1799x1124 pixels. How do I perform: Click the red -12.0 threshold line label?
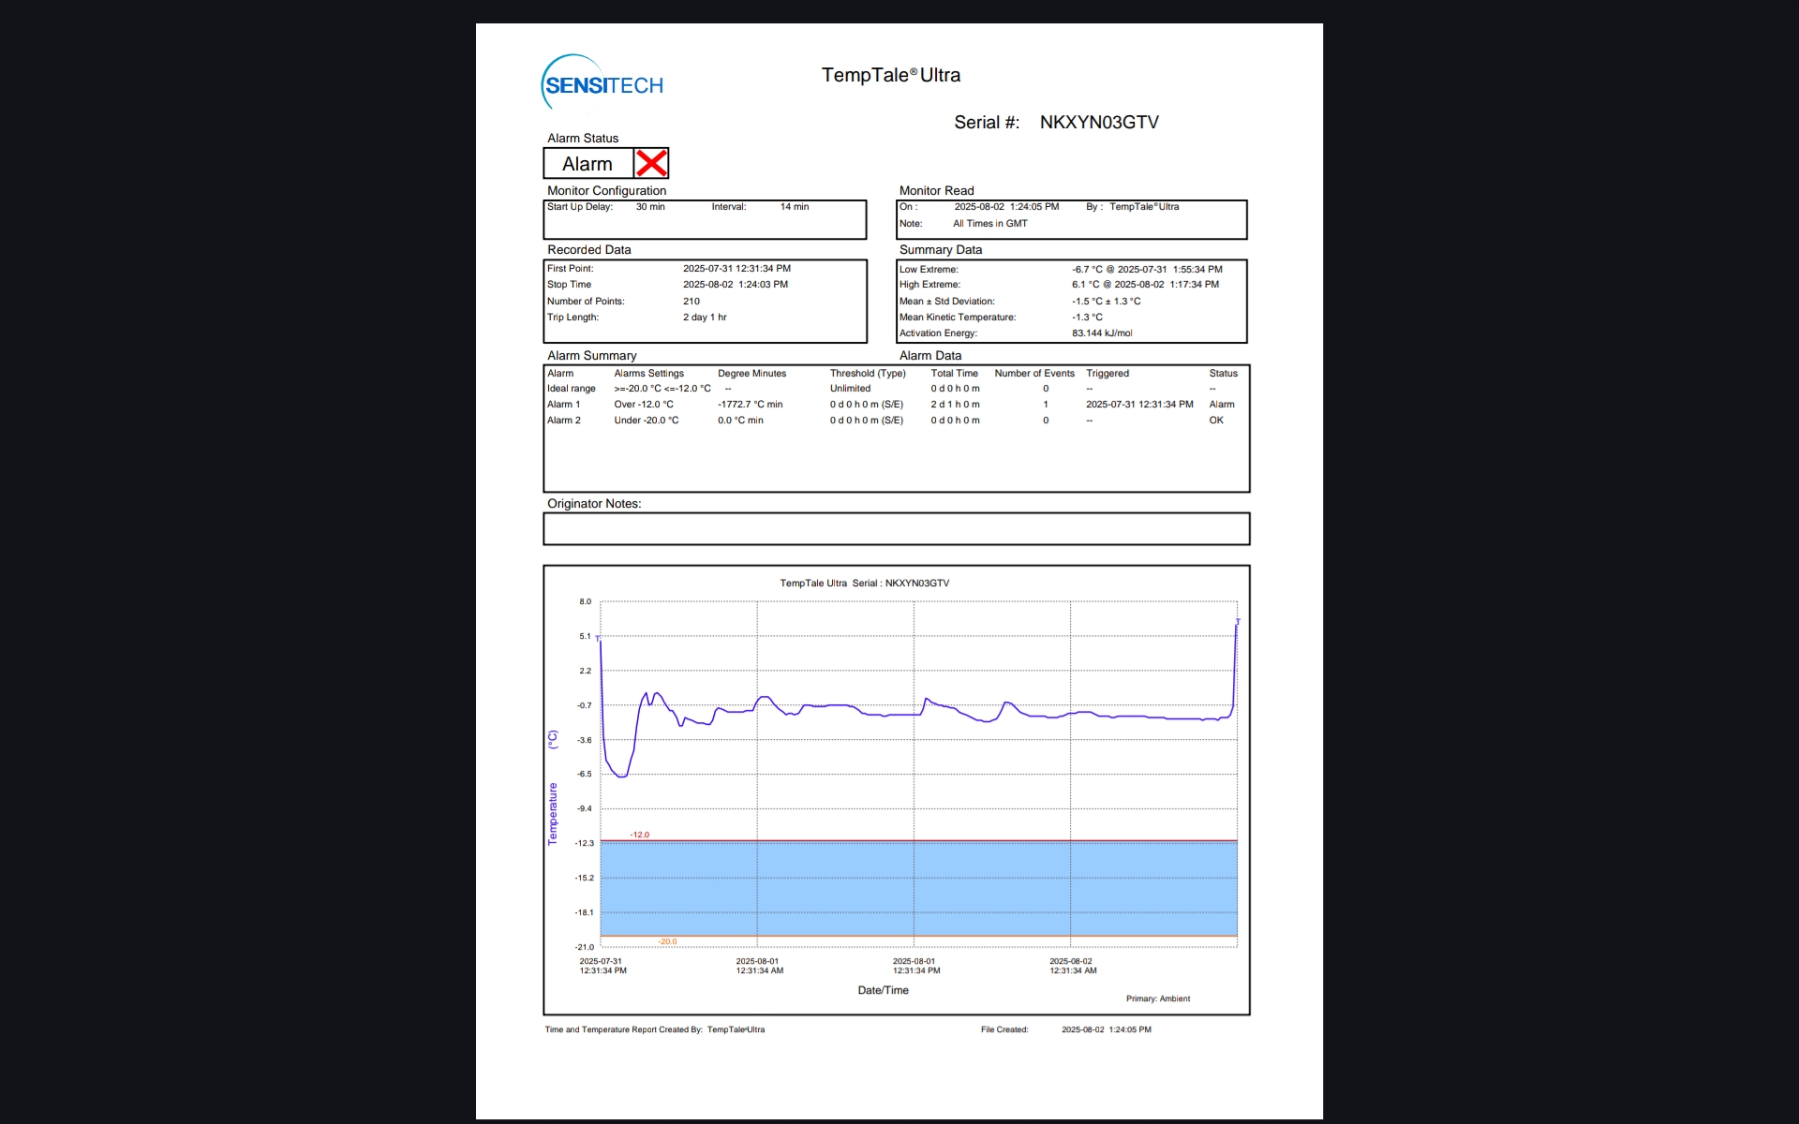[639, 835]
